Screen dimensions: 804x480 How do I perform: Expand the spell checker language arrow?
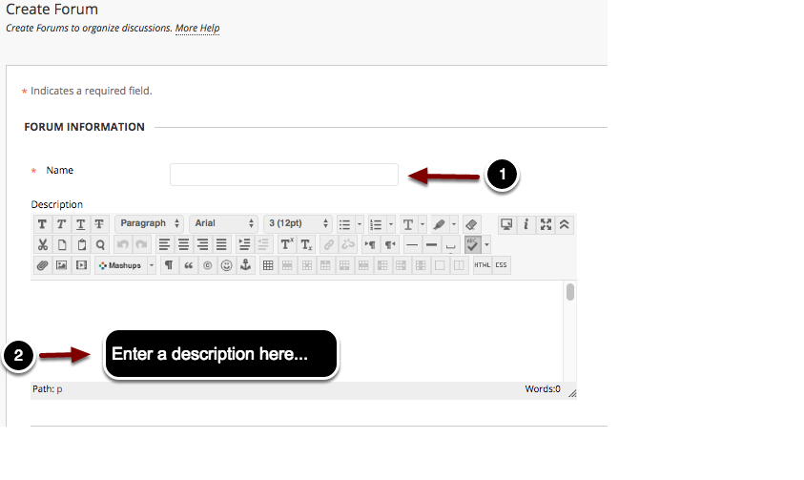[x=486, y=244]
